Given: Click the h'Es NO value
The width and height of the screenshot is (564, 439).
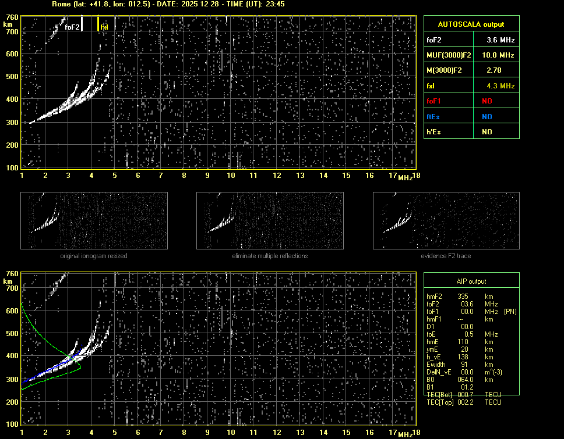Looking at the screenshot, I should tap(487, 132).
